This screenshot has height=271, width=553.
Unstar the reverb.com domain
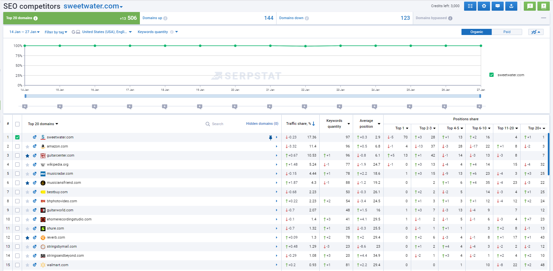tap(27, 238)
